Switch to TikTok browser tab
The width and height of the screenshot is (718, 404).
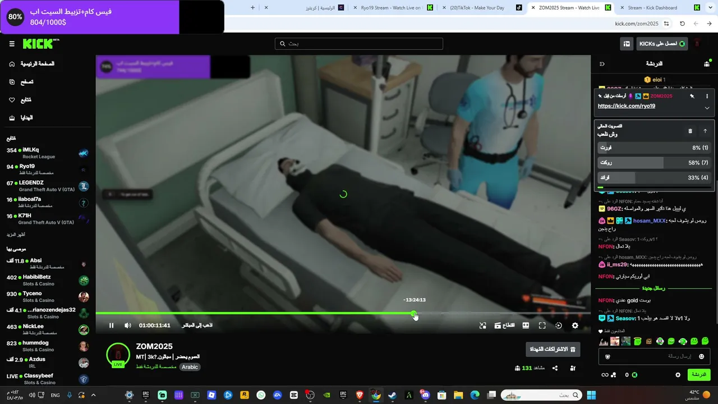482,8
